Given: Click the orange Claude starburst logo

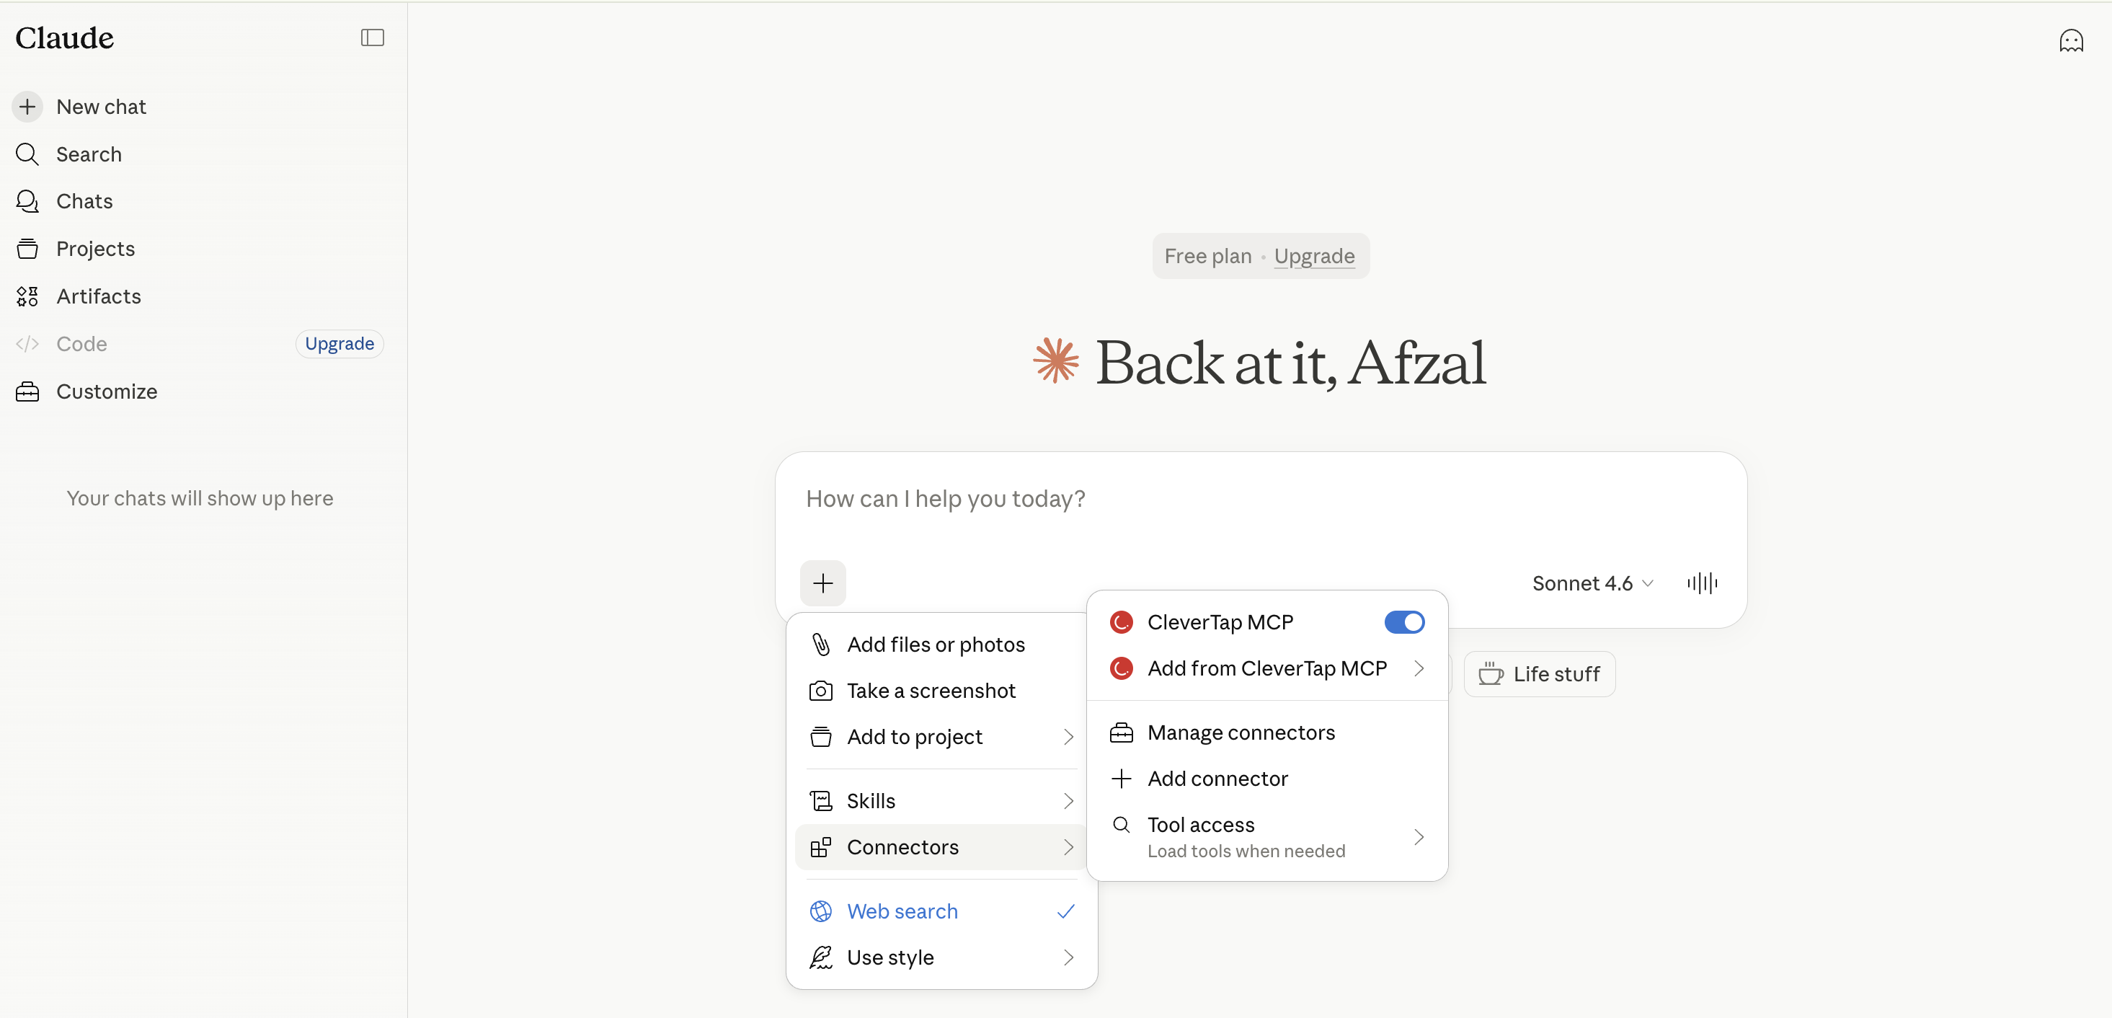Looking at the screenshot, I should pos(1056,360).
